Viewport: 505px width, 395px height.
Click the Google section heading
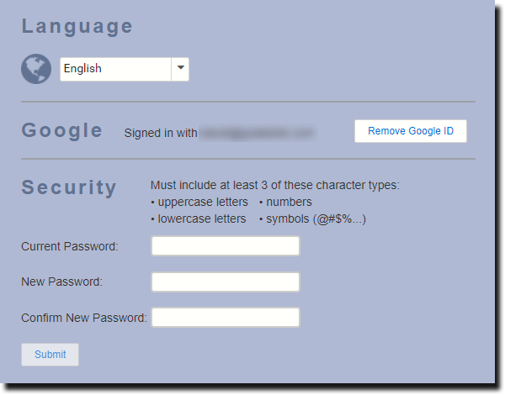[62, 130]
